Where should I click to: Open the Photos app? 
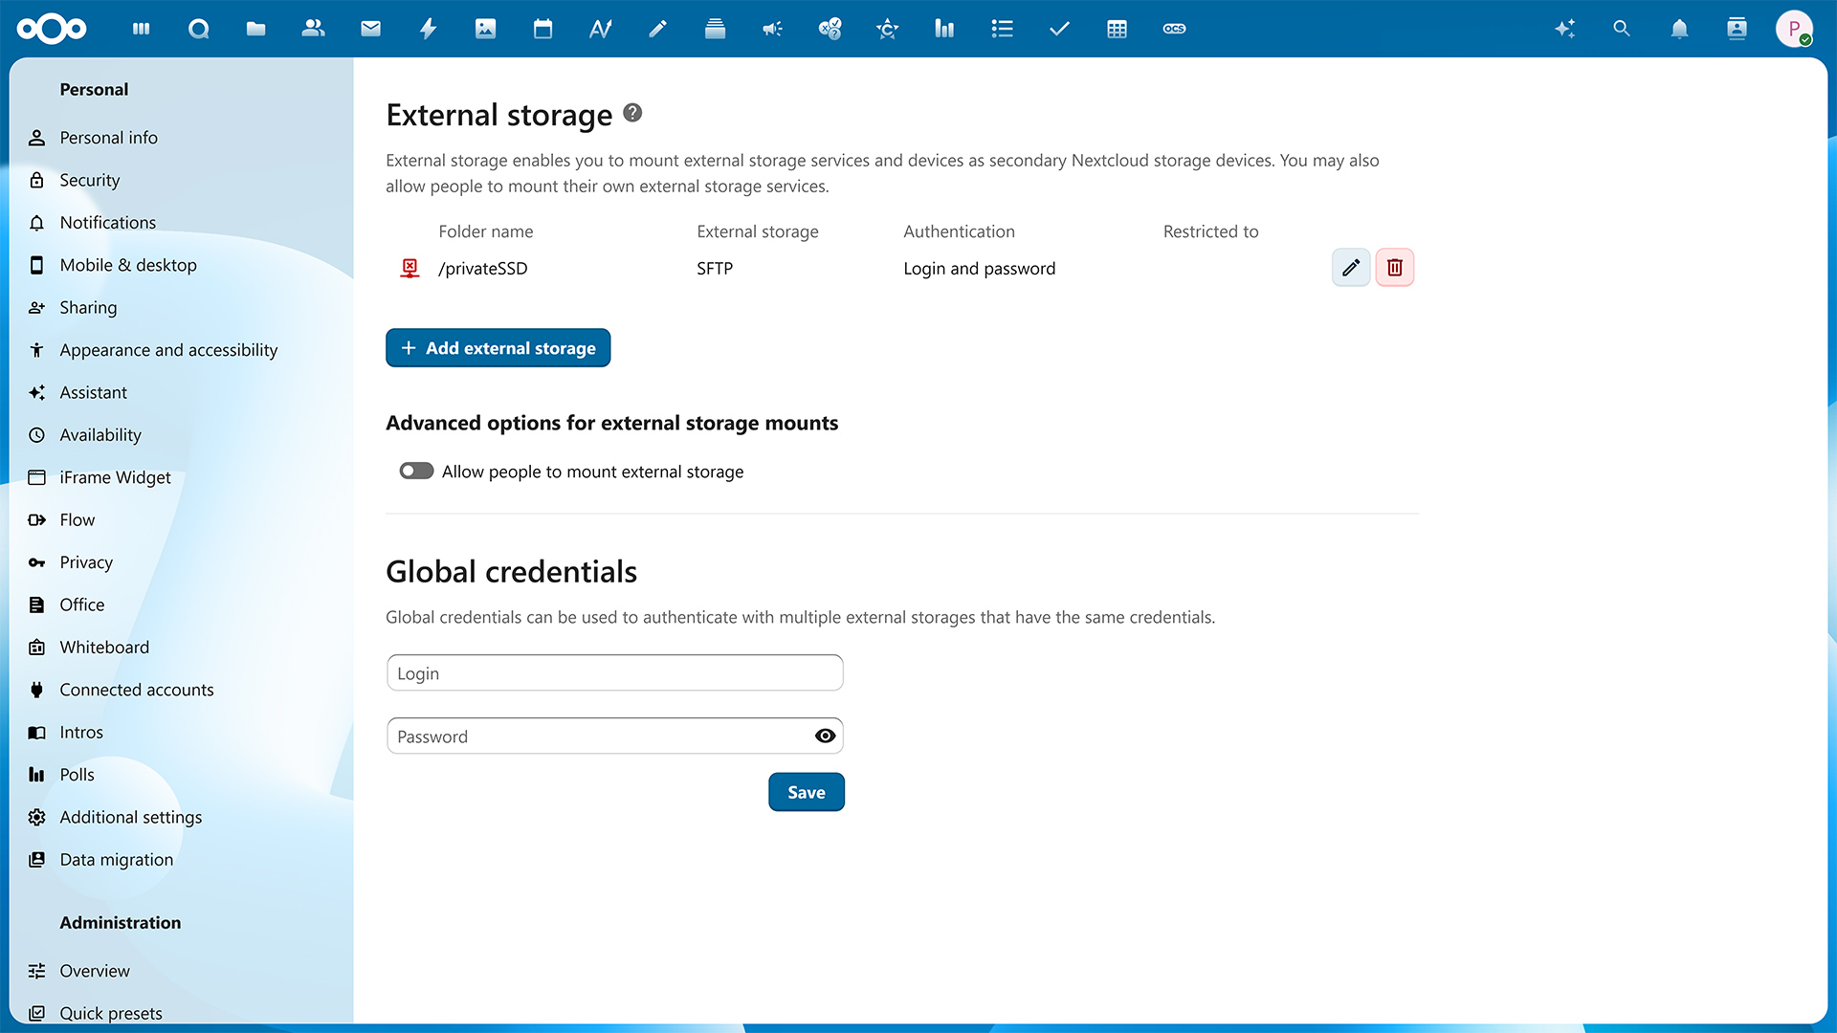[485, 29]
